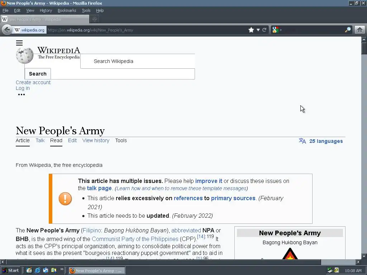Screen dimensions: 367x275
Task: Open the Wikipedia hamburger main menu
Action: click(19, 43)
